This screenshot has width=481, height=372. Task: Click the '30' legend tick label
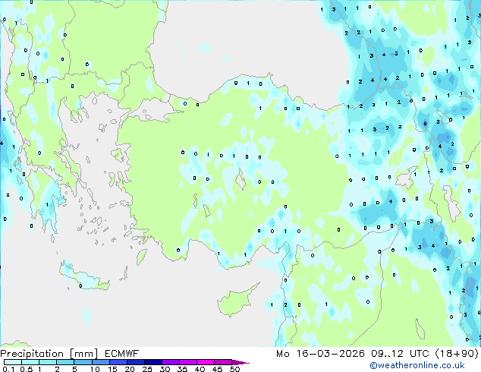click(165, 369)
